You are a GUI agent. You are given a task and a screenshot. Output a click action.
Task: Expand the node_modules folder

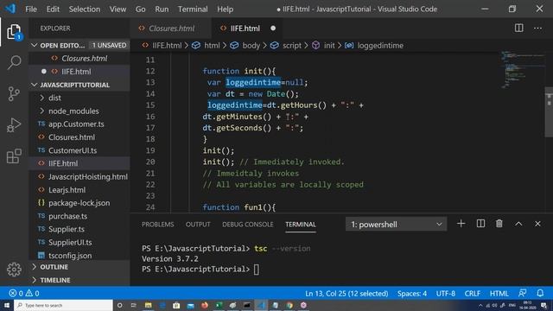coord(42,111)
